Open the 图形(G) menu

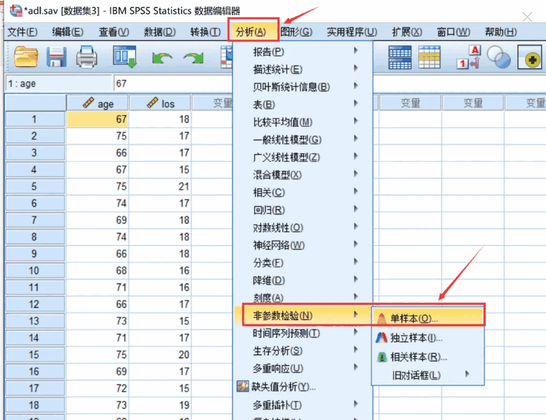297,32
